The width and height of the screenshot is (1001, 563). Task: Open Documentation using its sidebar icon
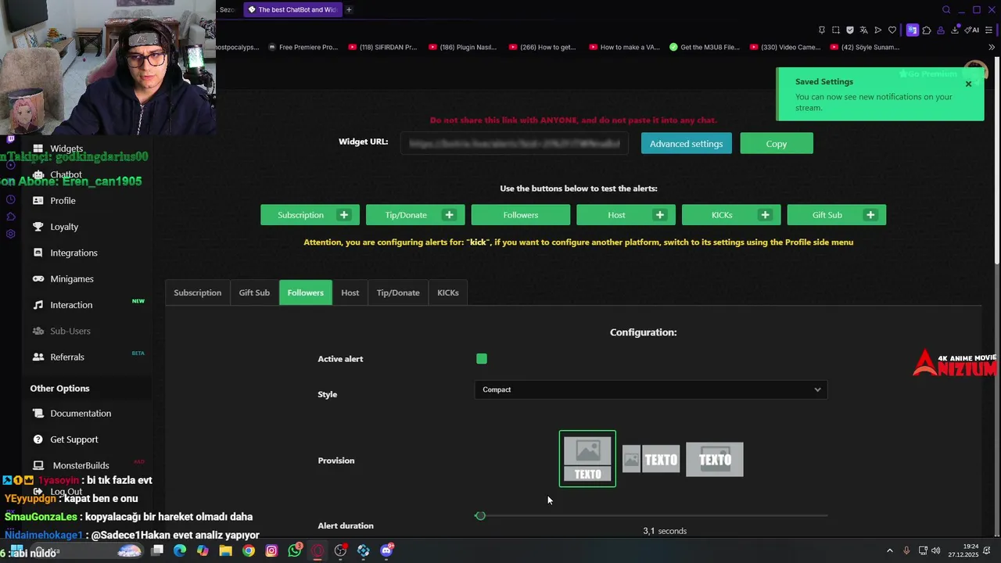coord(38,414)
